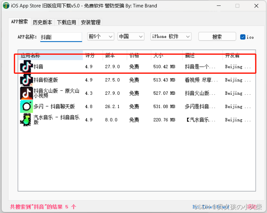
Task: Click the 531.08 MB size cell
Action: pos(164,106)
